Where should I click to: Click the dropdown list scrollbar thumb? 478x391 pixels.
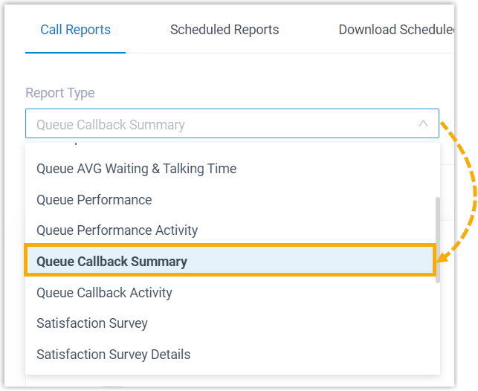point(437,238)
